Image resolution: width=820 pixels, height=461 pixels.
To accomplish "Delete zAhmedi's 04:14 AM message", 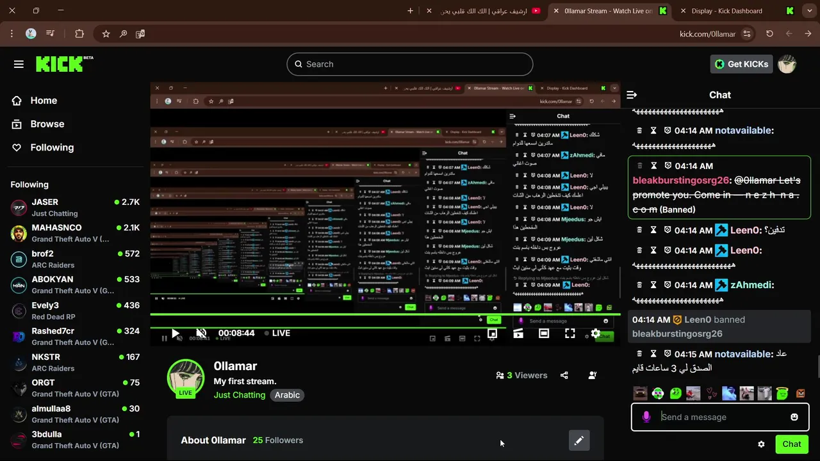I will coord(639,284).
